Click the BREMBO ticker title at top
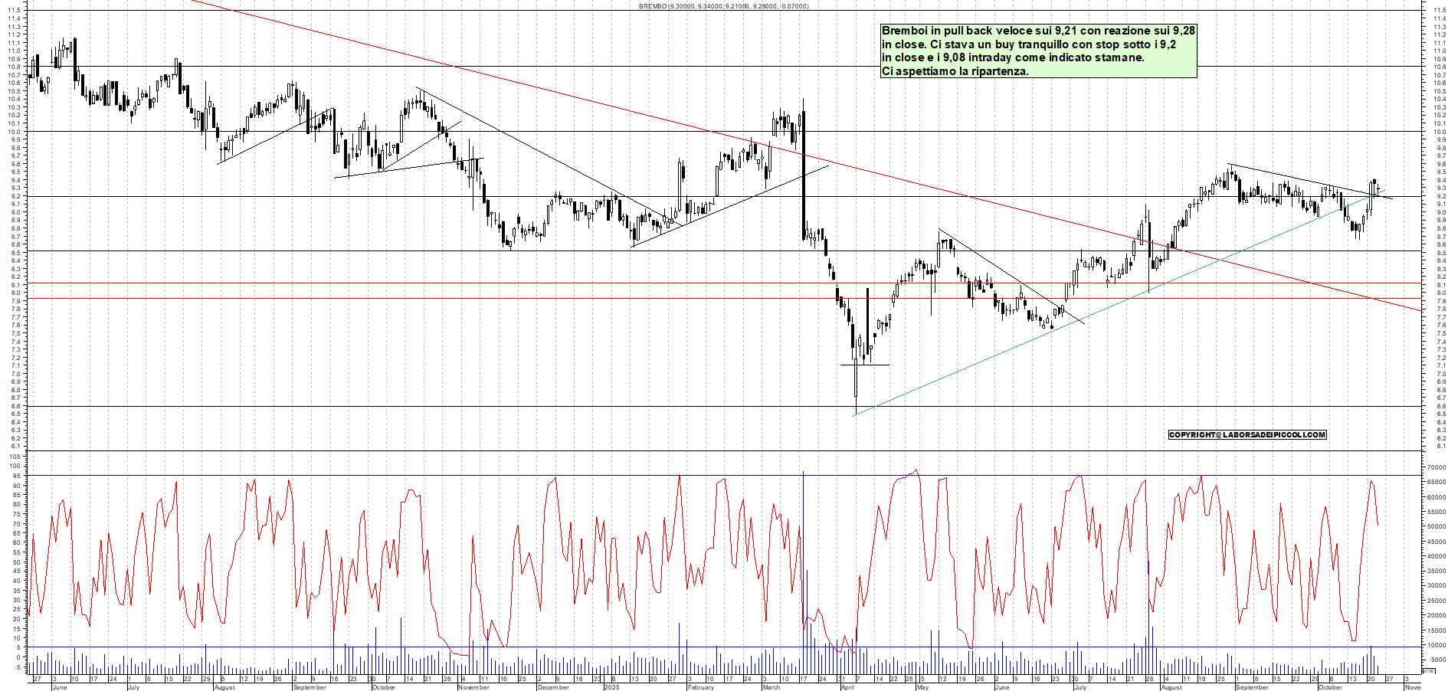 click(723, 6)
